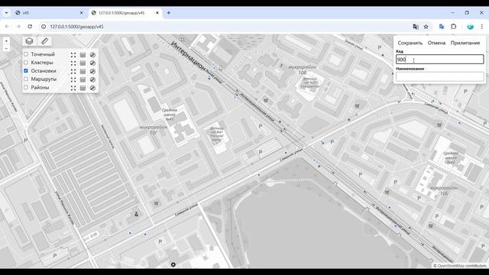Viewport: 489px width, 275px height.
Task: Close the first v45 tab
Action: 82,13
